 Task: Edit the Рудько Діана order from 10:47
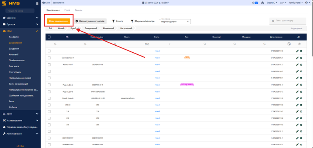(x=297, y=85)
